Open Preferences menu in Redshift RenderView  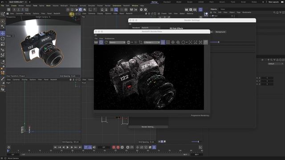tap(110, 39)
